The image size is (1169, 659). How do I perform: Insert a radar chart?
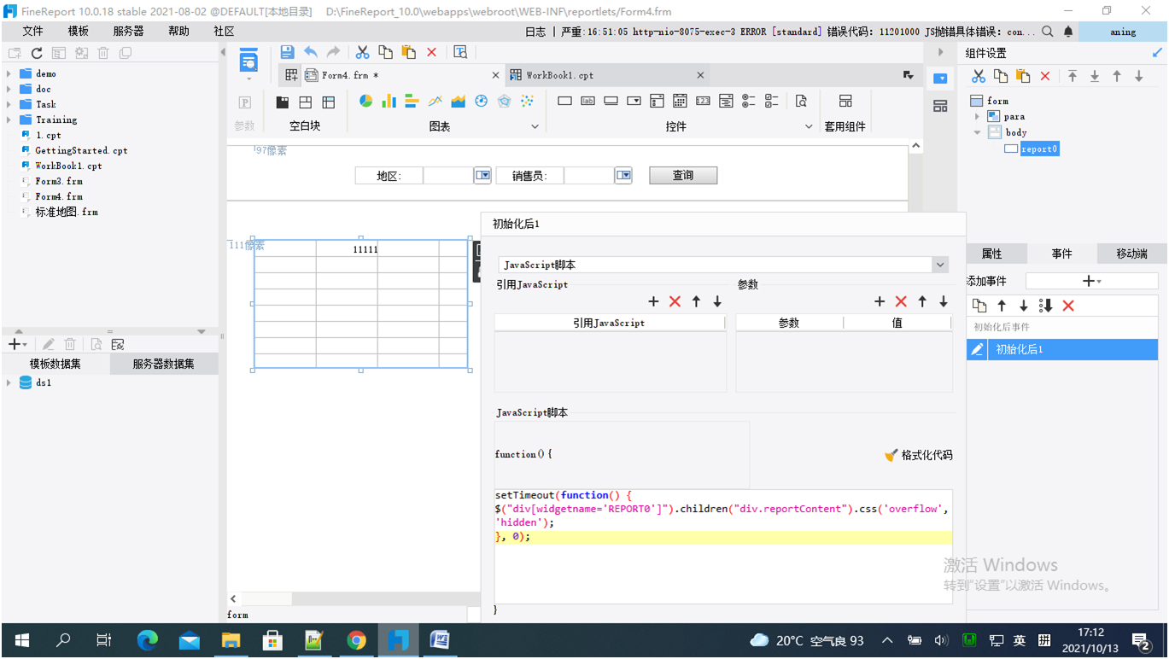[504, 101]
